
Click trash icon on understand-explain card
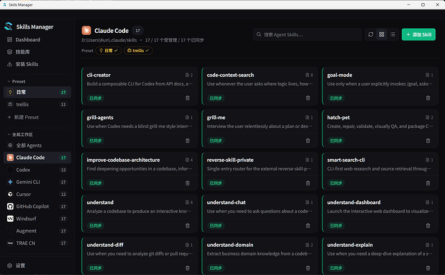(428, 268)
